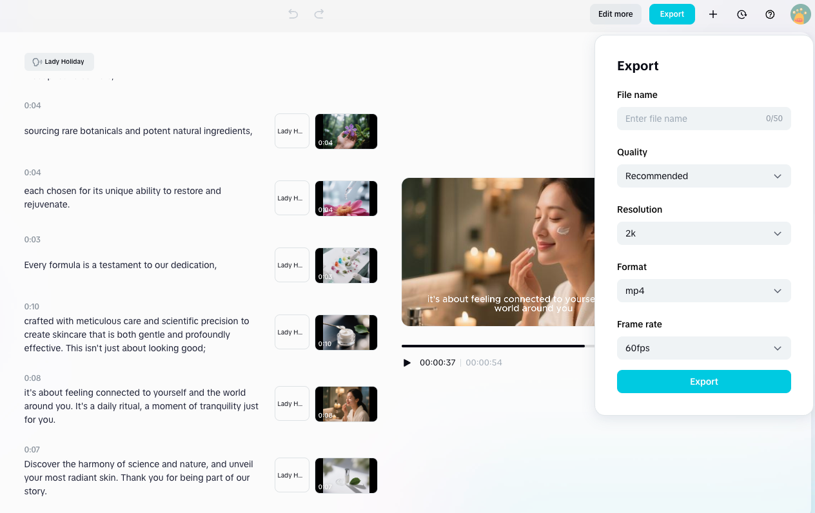Viewport: 815px width, 513px height.
Task: Click the Lady Holiday voice chip
Action: (59, 62)
